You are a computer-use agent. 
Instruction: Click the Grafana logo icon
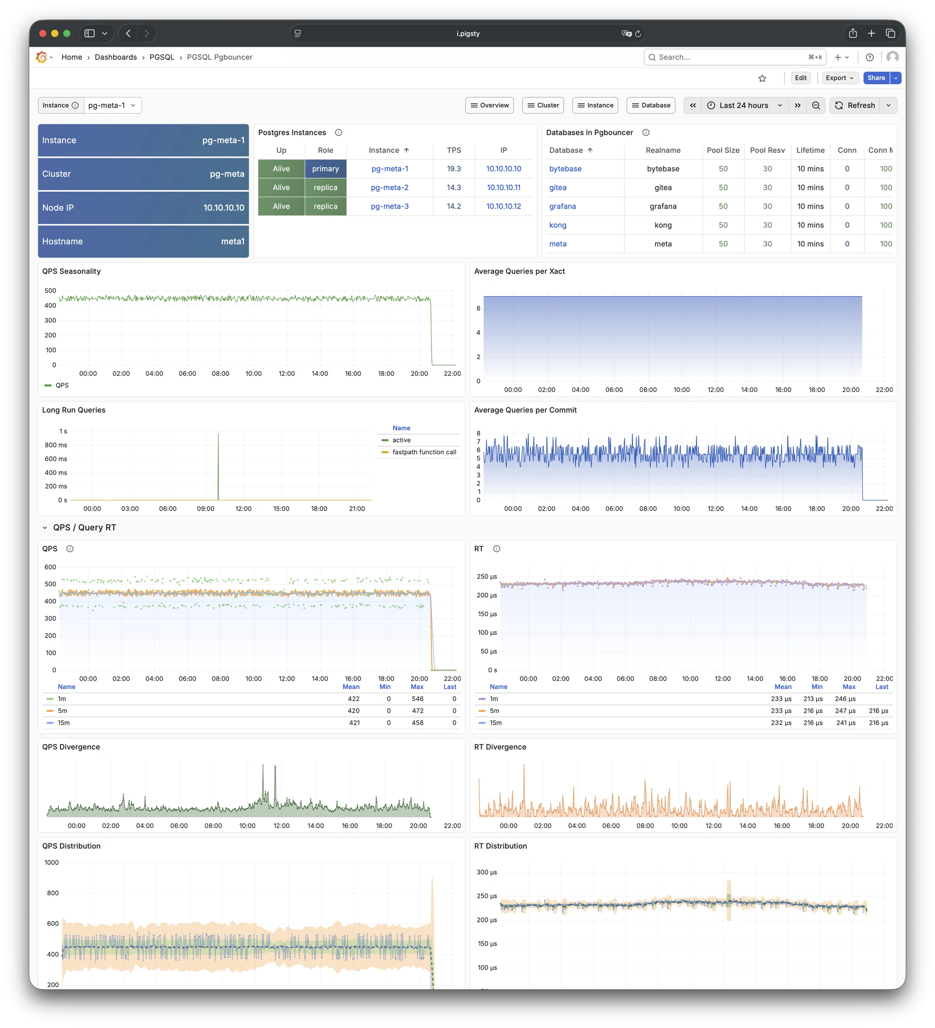(42, 57)
